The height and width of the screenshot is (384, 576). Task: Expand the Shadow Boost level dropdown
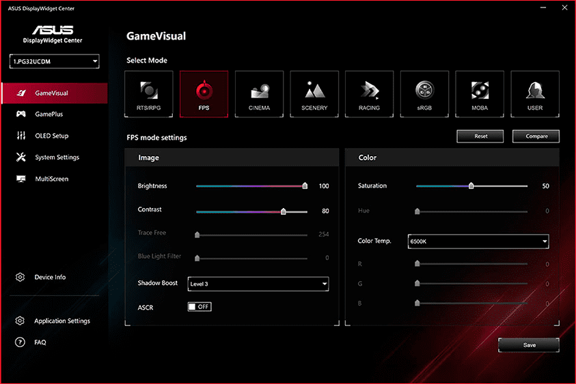click(x=258, y=284)
